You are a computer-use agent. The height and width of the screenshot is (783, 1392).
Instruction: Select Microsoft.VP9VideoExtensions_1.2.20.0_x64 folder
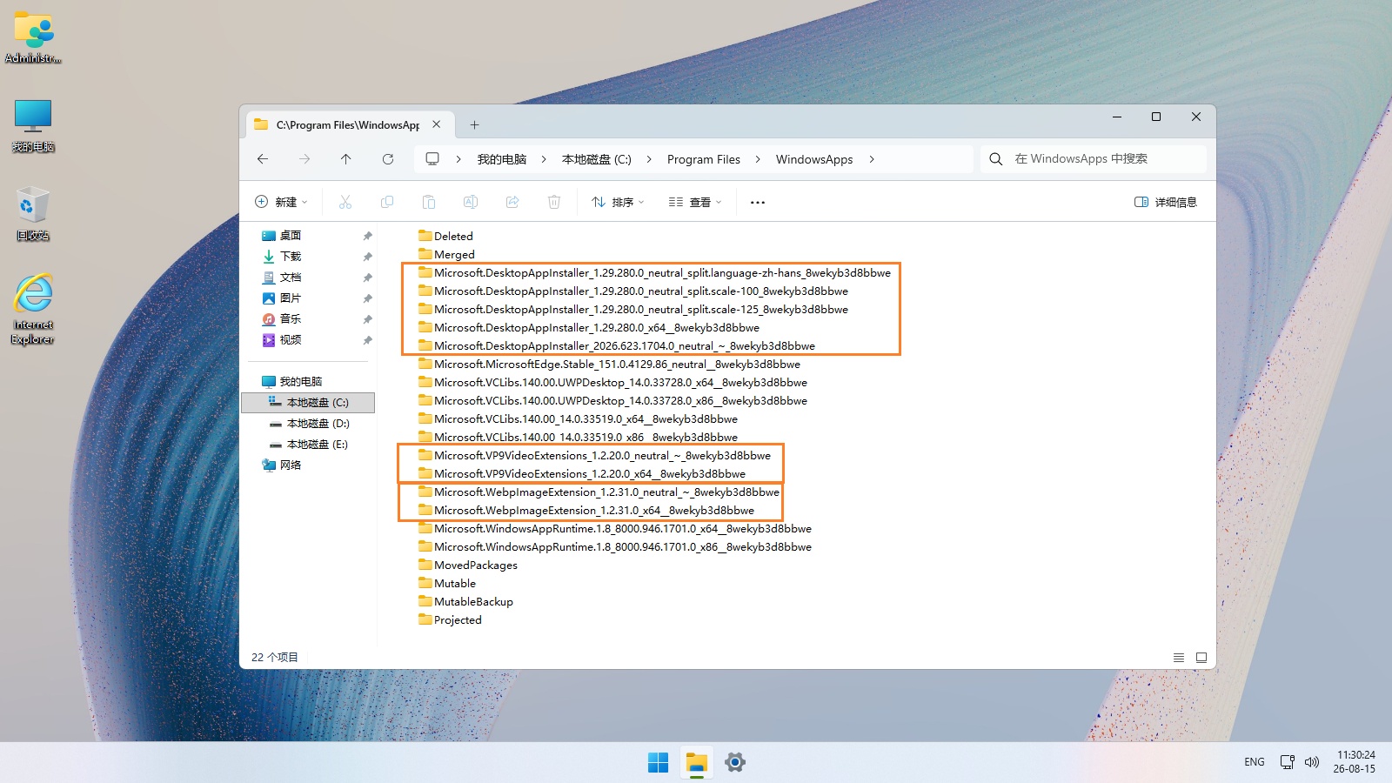(x=581, y=473)
